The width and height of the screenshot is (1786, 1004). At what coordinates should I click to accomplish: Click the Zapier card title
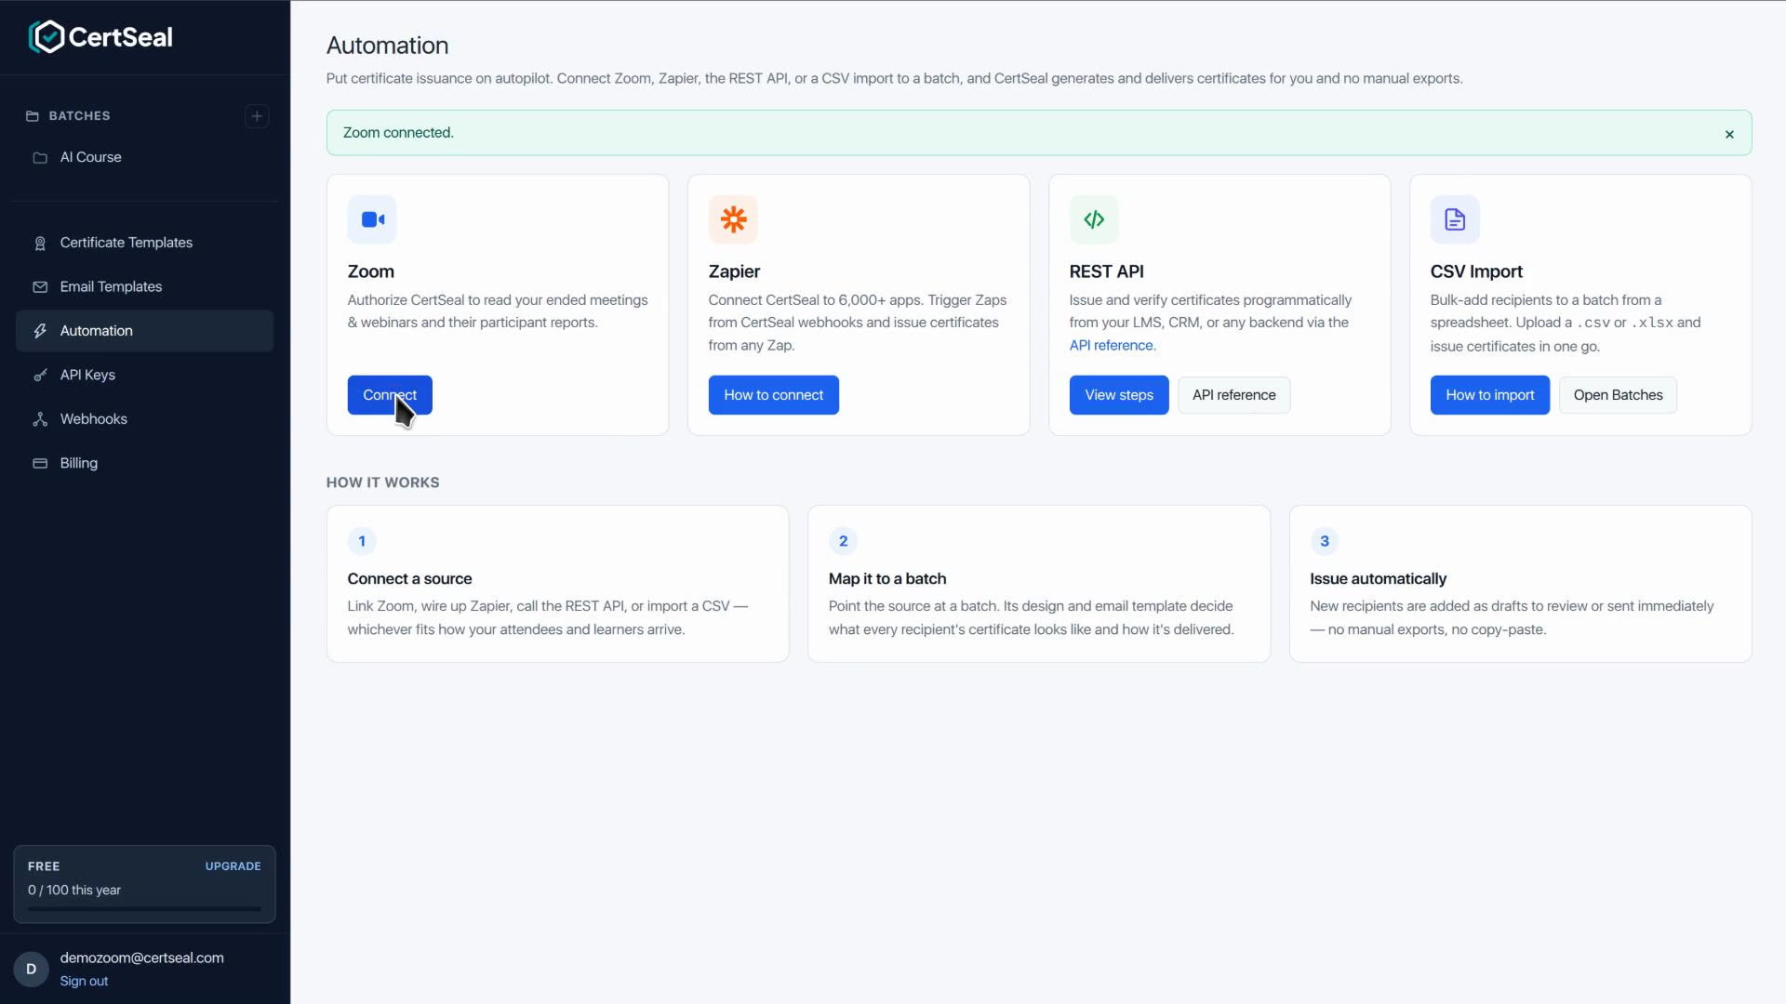click(734, 271)
